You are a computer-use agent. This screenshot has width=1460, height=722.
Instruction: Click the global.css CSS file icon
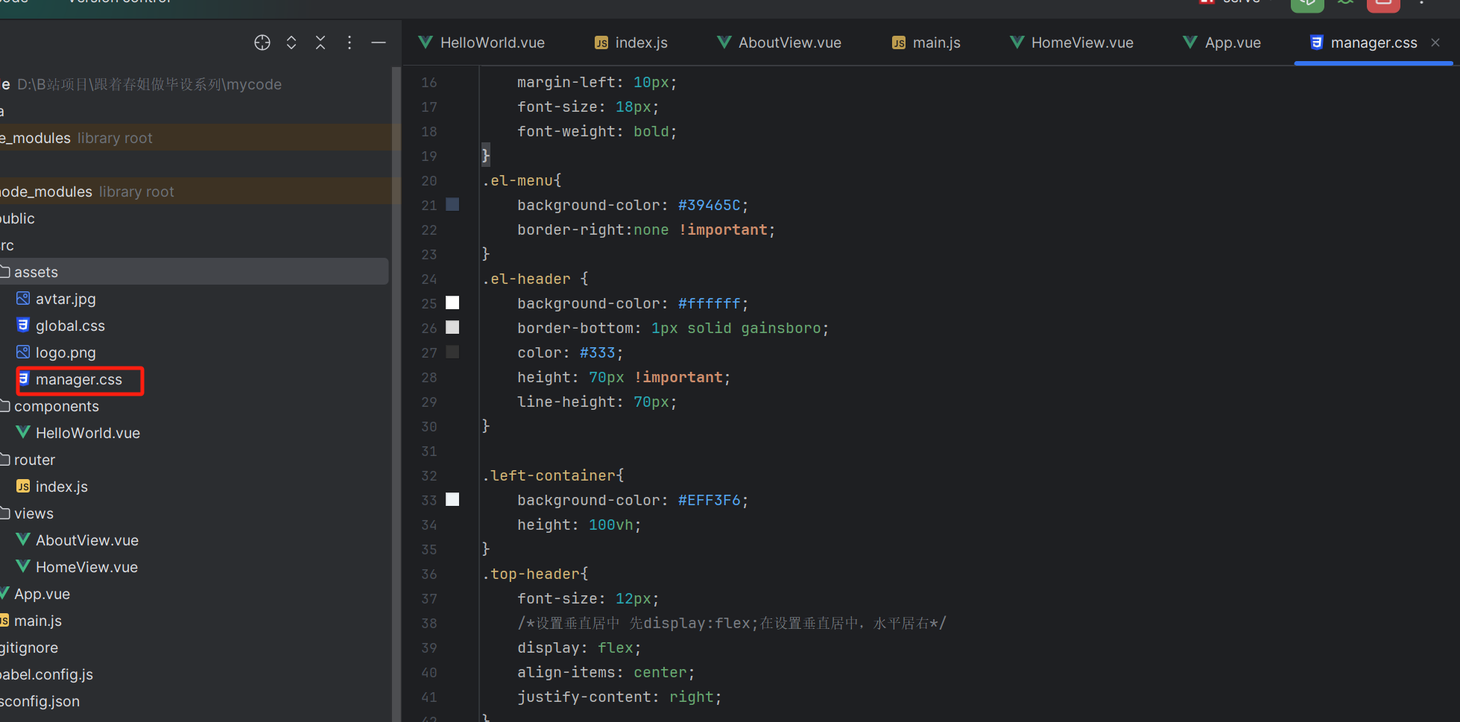(x=23, y=325)
